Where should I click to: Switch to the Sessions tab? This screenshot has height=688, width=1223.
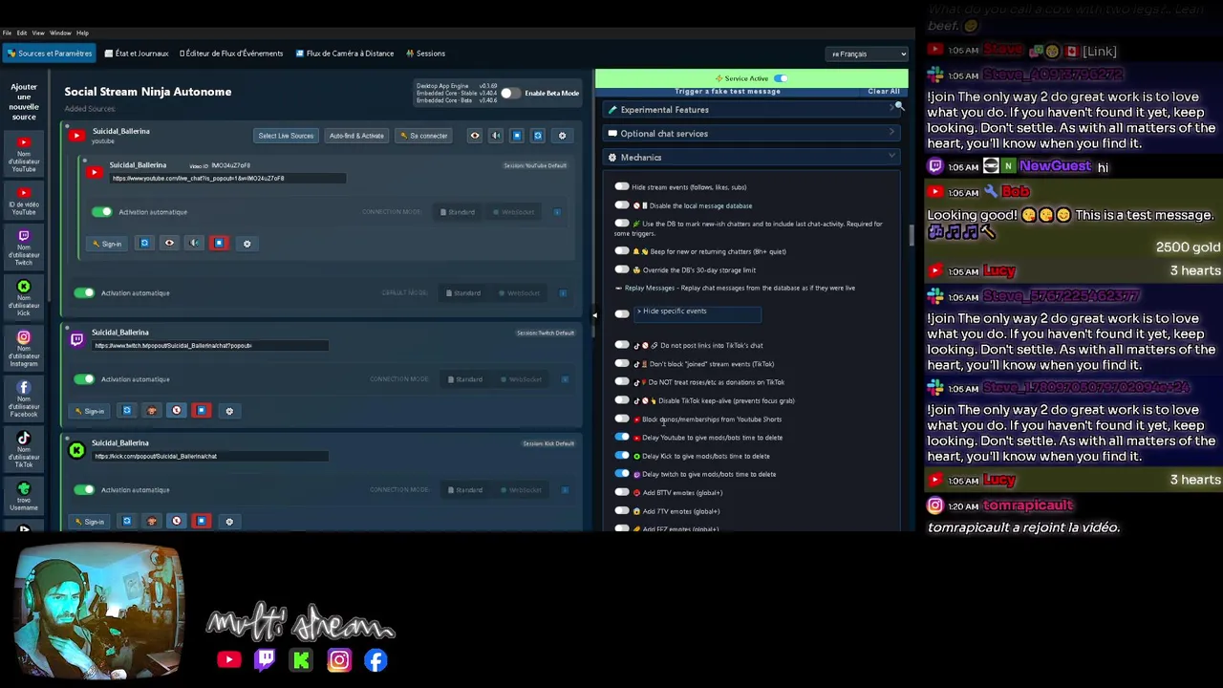pyautogui.click(x=425, y=54)
